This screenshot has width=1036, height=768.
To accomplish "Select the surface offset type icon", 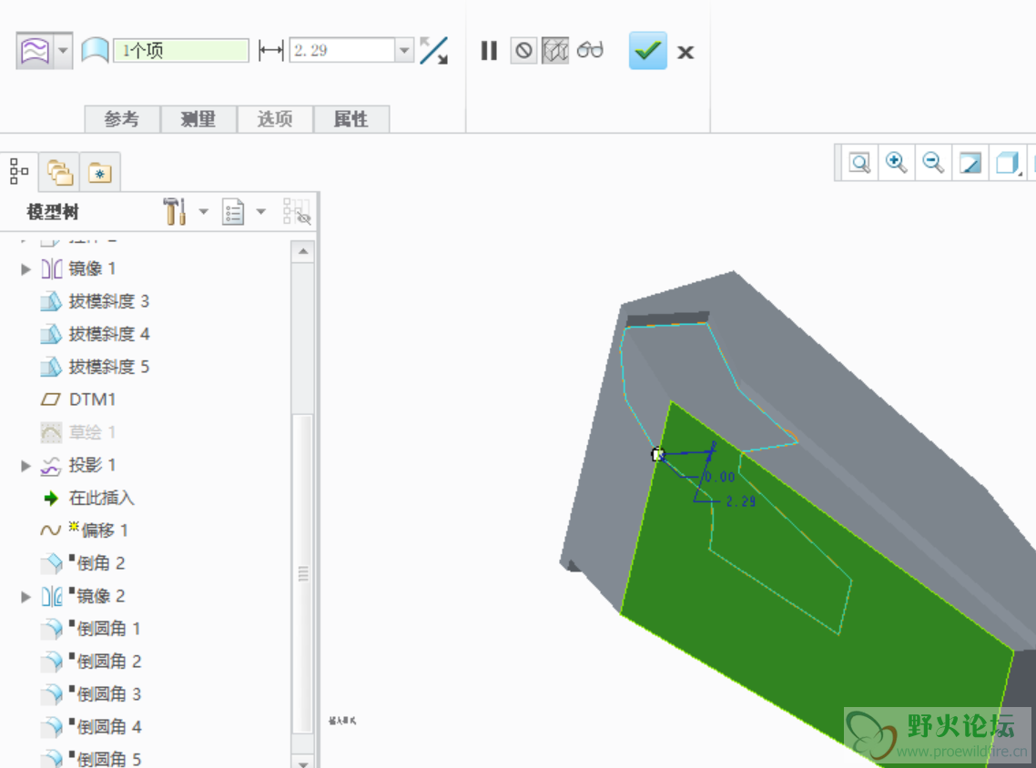I will click(35, 50).
